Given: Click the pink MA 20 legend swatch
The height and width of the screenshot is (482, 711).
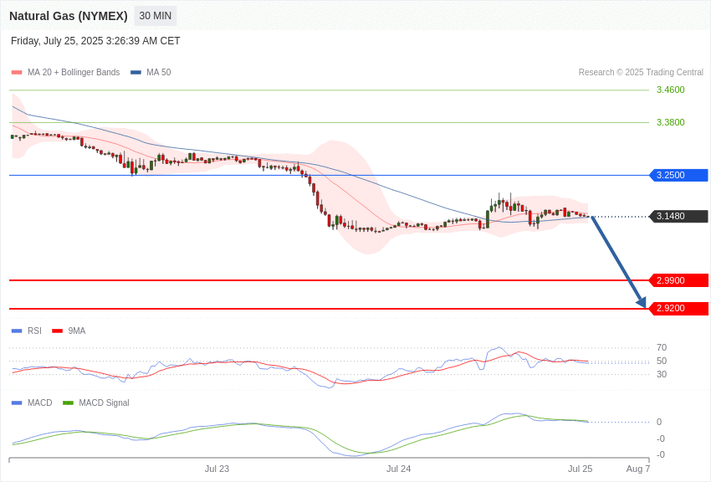Looking at the screenshot, I should pyautogui.click(x=17, y=72).
